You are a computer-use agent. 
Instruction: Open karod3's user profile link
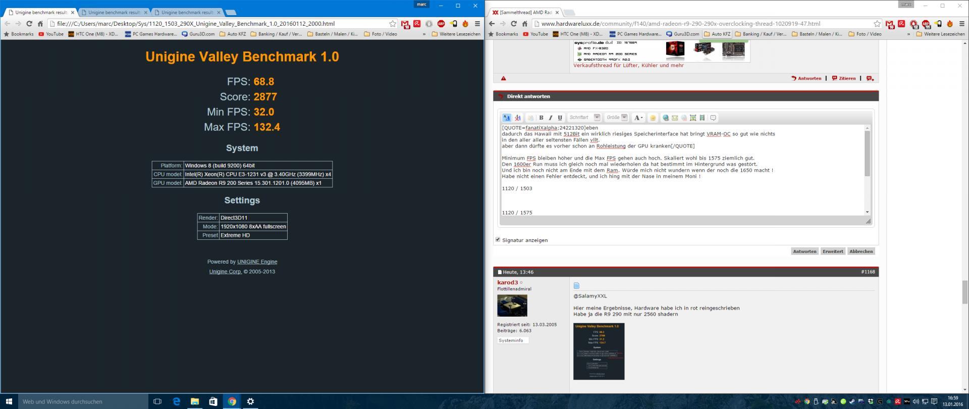coord(507,282)
